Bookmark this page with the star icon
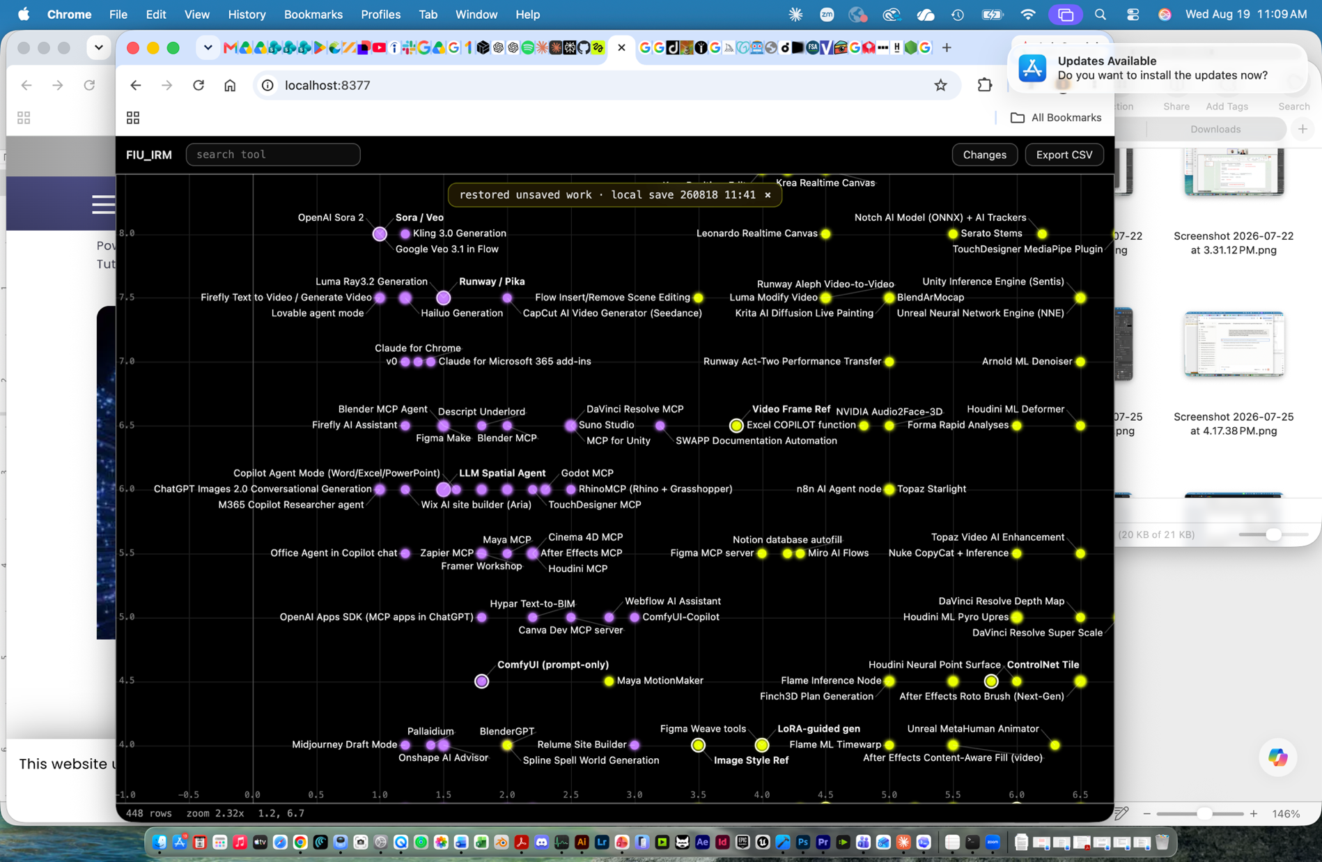This screenshot has width=1322, height=862. [x=940, y=85]
